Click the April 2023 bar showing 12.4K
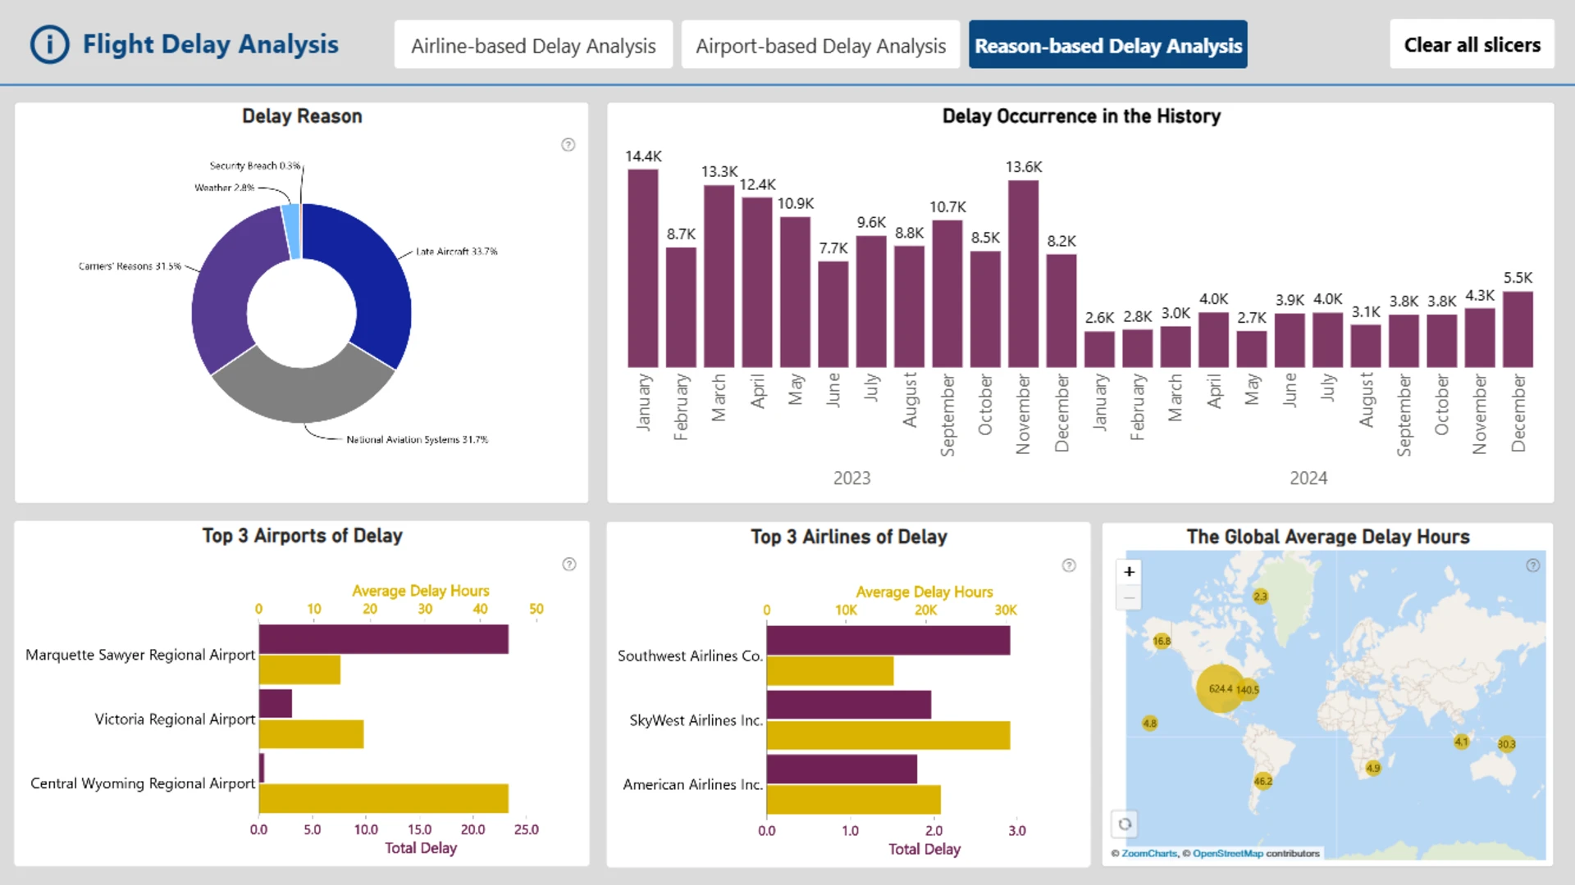The image size is (1575, 885). coord(757,282)
